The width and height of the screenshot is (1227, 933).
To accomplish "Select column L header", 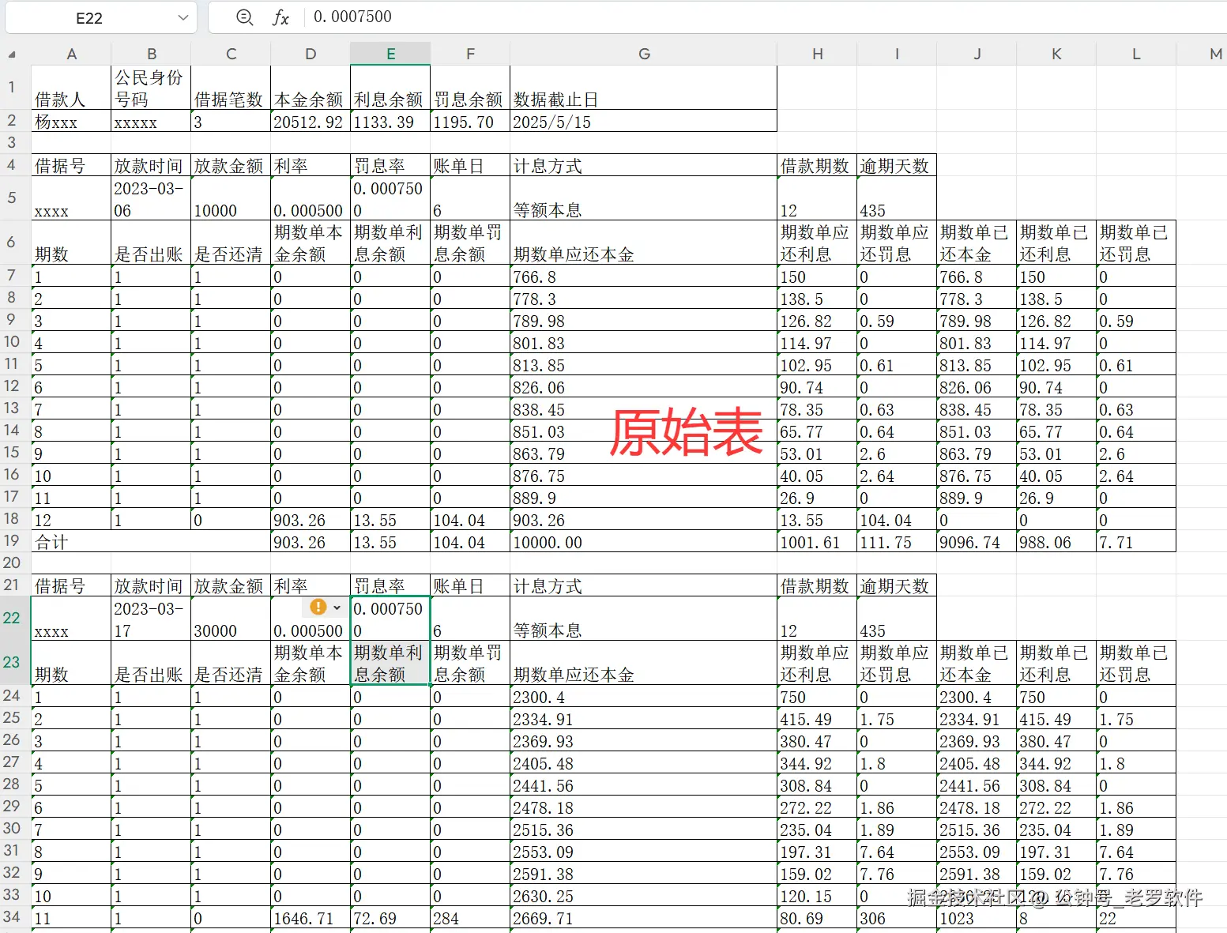I will (x=1136, y=54).
